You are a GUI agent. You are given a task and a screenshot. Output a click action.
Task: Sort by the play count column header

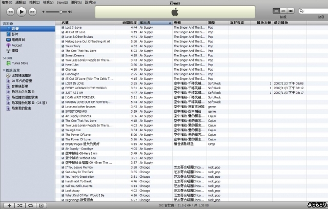(x=261, y=23)
